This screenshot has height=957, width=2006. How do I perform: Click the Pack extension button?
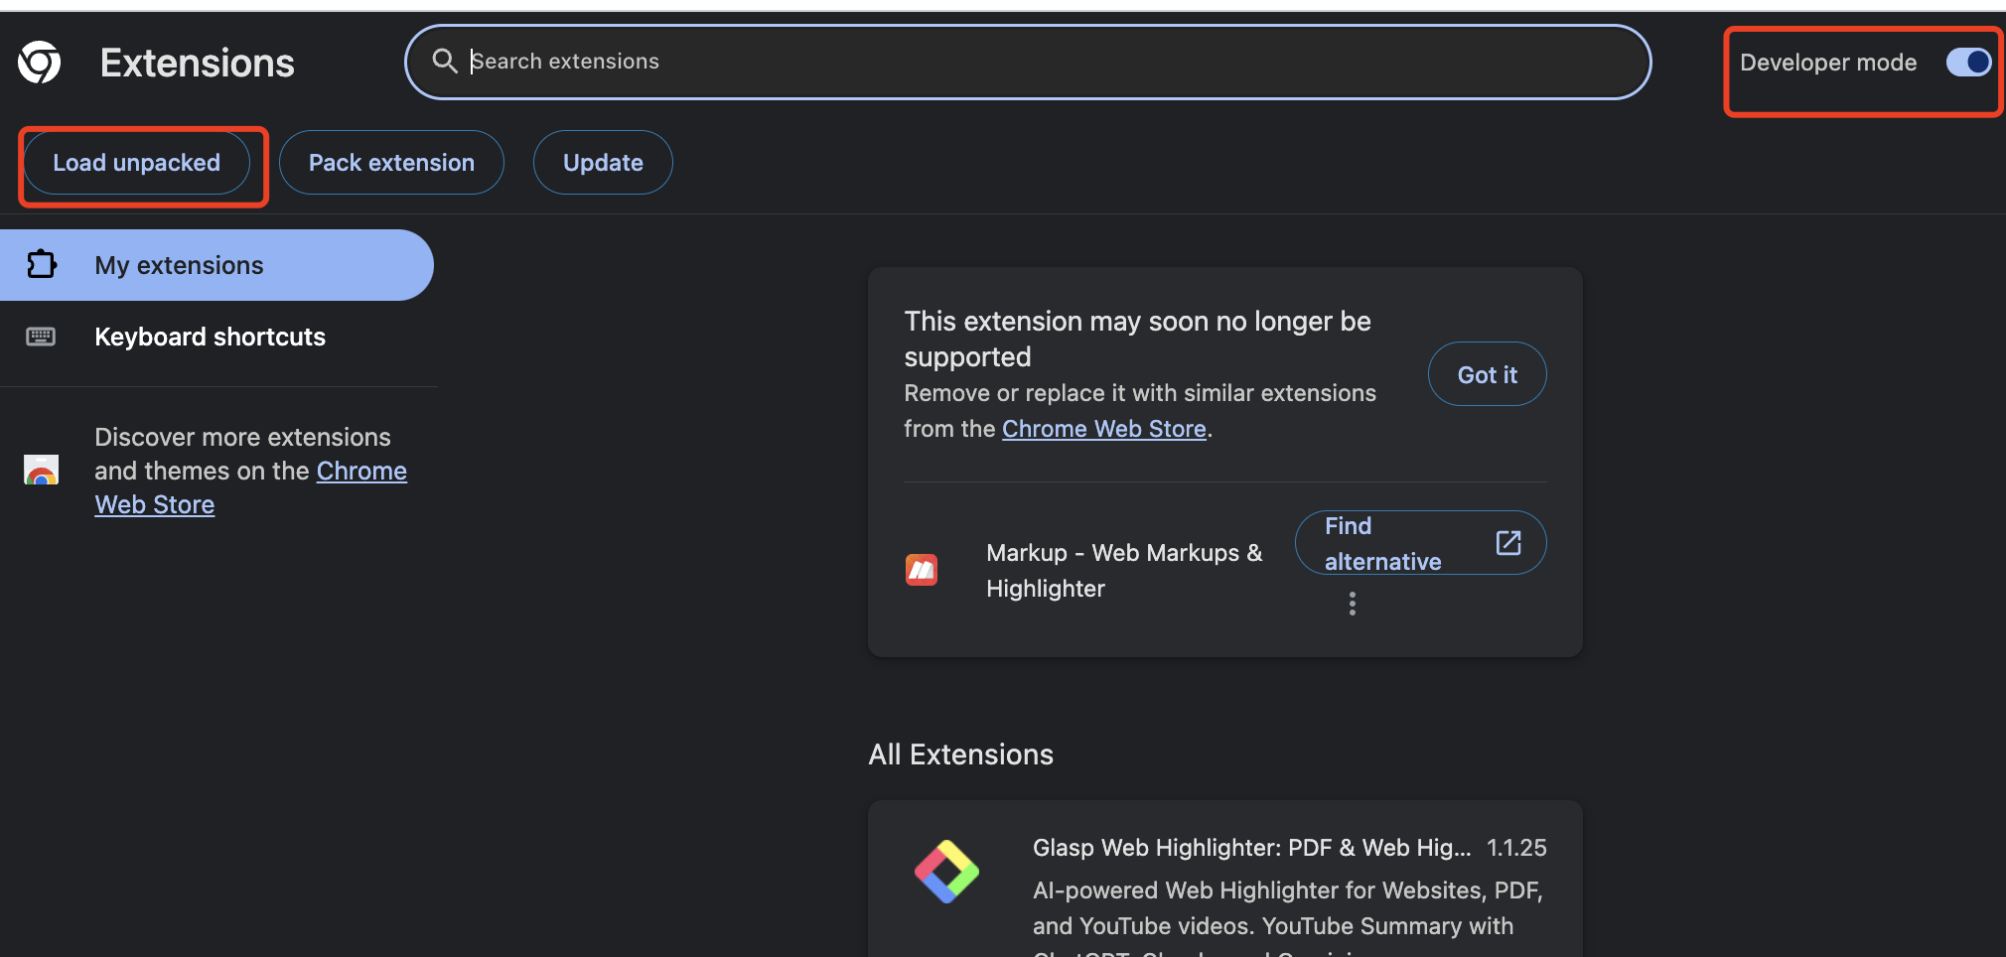click(x=391, y=163)
